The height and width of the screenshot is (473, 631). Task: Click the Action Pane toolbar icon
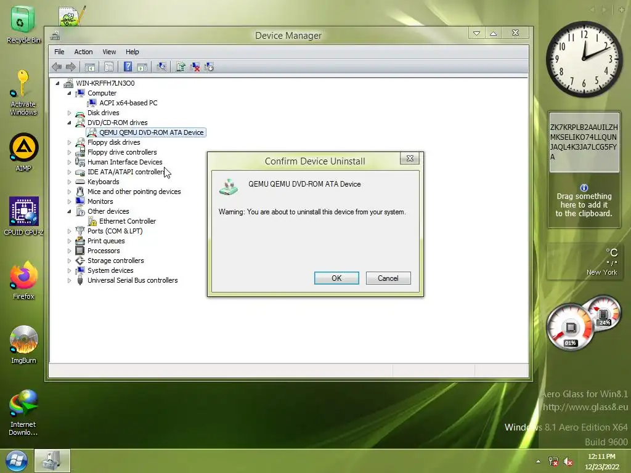coord(142,67)
